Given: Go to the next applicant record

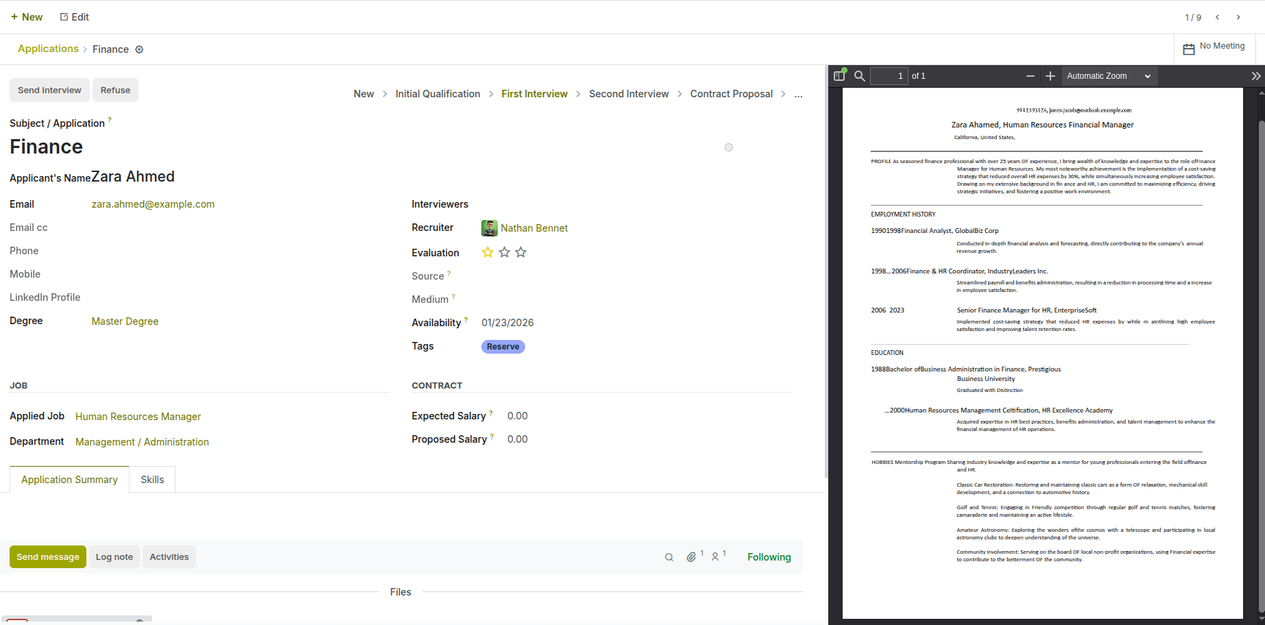Looking at the screenshot, I should [x=1238, y=17].
